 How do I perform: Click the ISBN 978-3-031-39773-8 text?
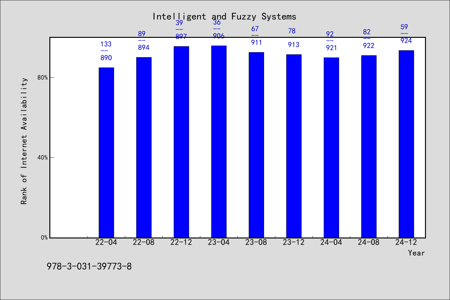[x=89, y=266]
